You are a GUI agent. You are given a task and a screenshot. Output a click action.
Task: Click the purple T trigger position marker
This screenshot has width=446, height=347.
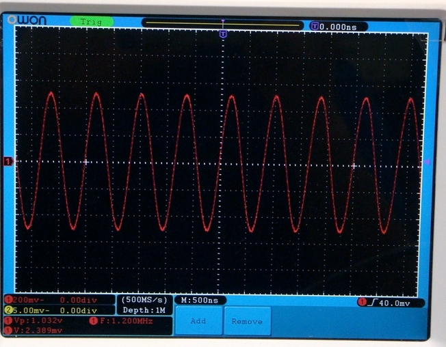[x=223, y=34]
